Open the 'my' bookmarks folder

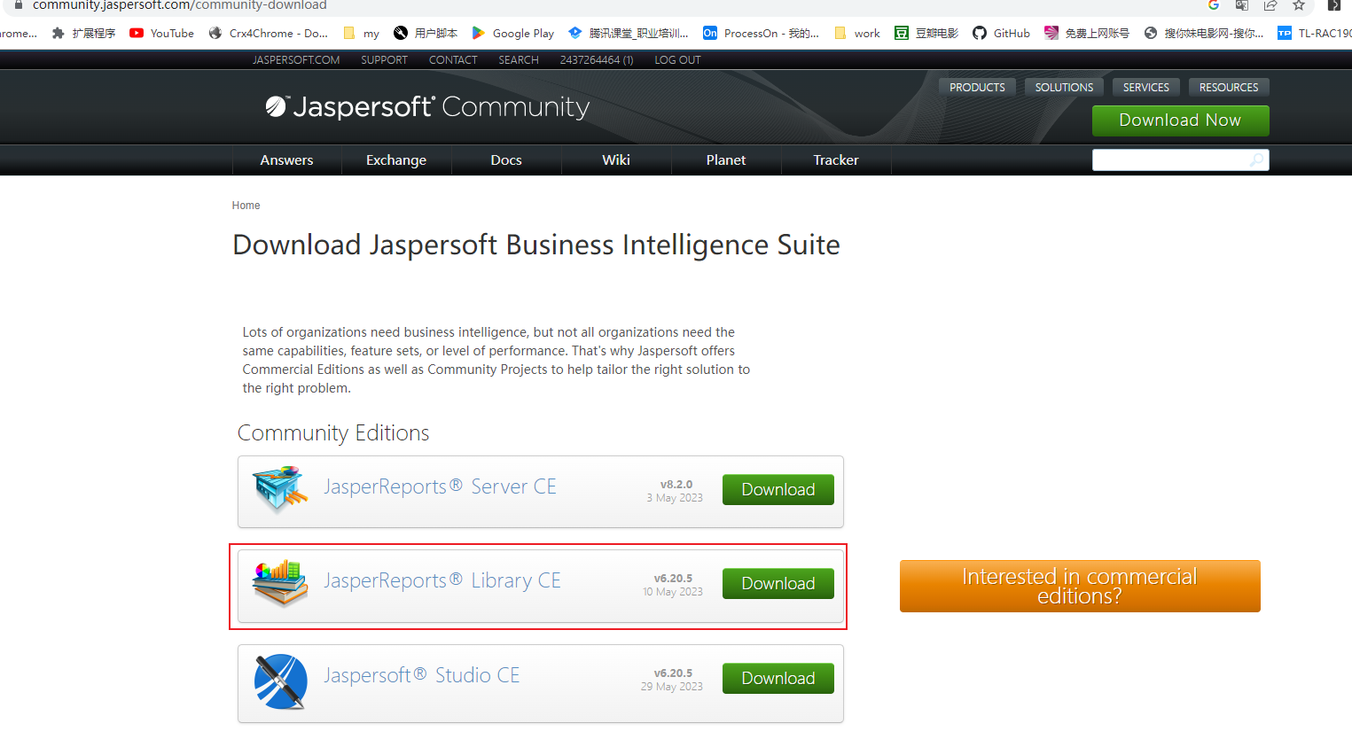coord(362,33)
